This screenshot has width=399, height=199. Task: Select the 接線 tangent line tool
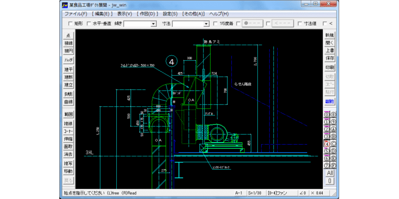[68, 43]
